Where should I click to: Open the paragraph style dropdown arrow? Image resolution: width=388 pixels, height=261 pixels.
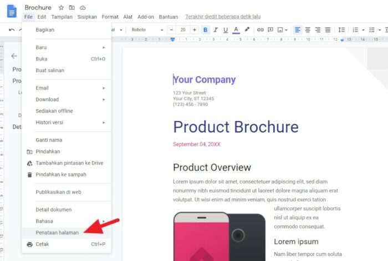click(121, 30)
